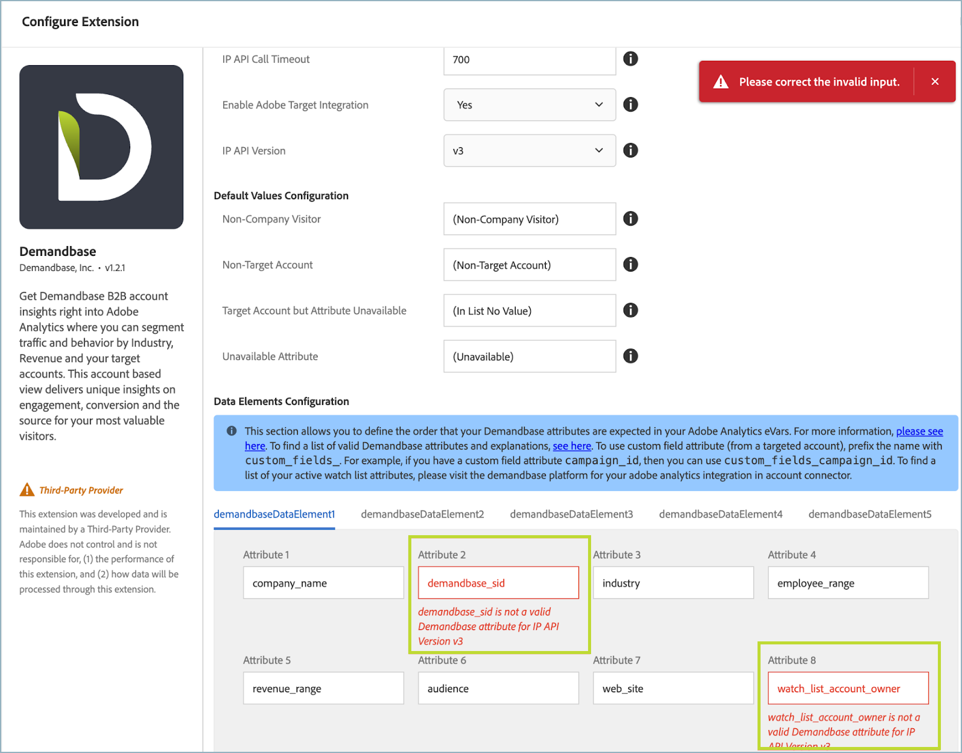Click Attribute 4 employee_range field

pyautogui.click(x=848, y=583)
